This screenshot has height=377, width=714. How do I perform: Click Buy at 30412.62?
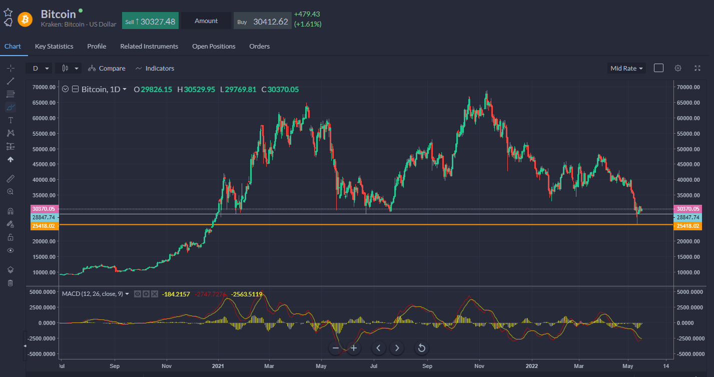tap(263, 21)
